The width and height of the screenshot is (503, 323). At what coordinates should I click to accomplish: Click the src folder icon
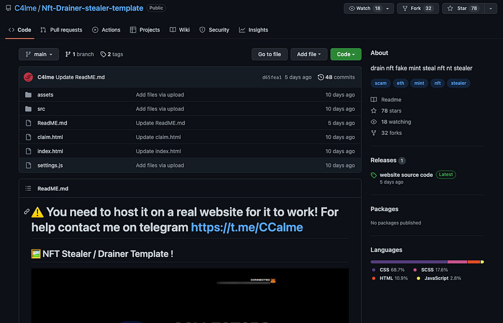coord(28,109)
